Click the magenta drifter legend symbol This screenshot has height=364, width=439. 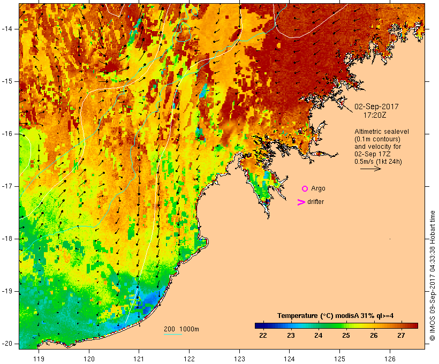point(301,202)
